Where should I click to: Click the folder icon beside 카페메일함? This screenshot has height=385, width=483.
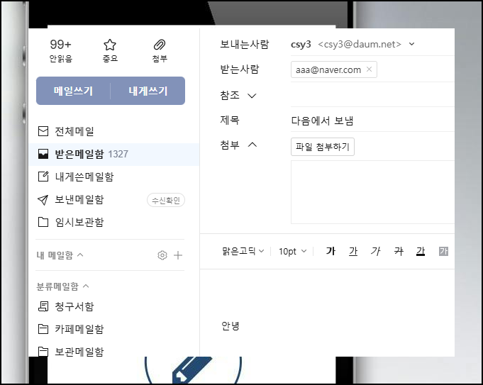[x=43, y=329]
